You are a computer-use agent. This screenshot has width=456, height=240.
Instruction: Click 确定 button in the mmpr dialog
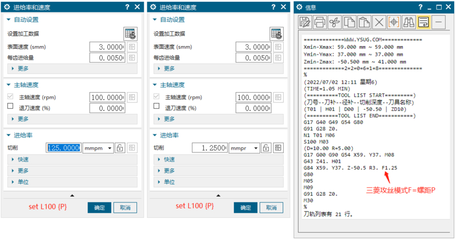[246, 208]
